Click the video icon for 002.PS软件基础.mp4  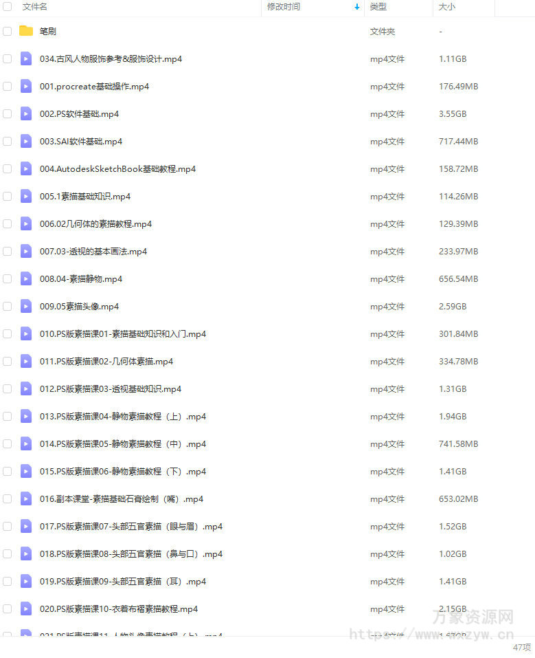tap(26, 113)
